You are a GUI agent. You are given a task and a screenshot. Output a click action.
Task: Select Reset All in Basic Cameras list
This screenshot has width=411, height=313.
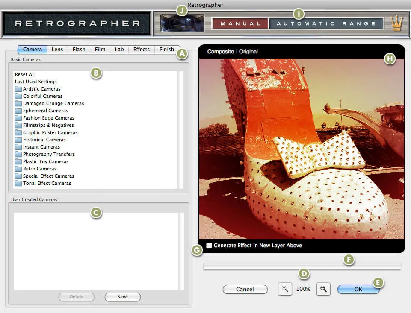click(x=24, y=74)
